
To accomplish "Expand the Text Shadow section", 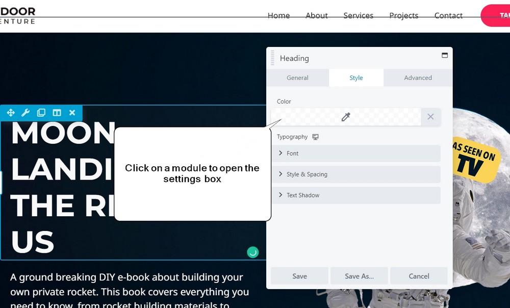I will coord(356,195).
